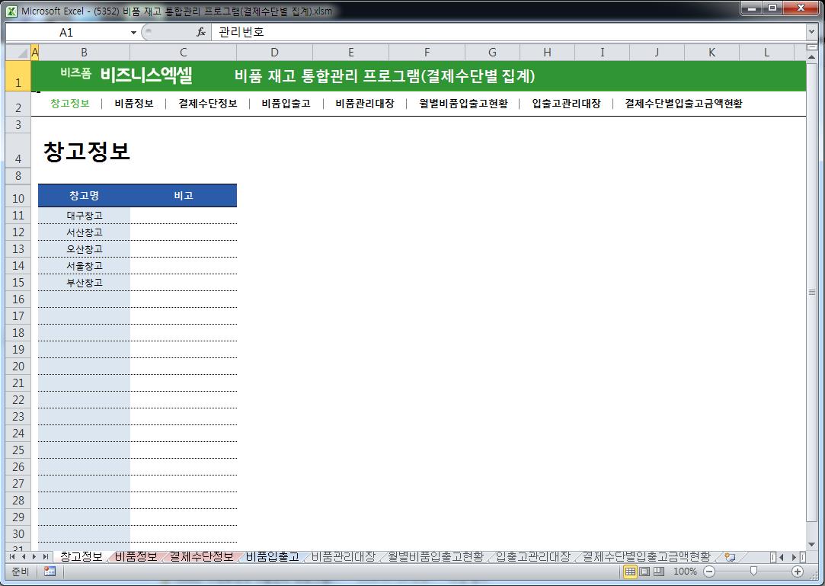The height and width of the screenshot is (586, 825).
Task: Click the 창고정보 navigation link in row 2
Action: [70, 103]
